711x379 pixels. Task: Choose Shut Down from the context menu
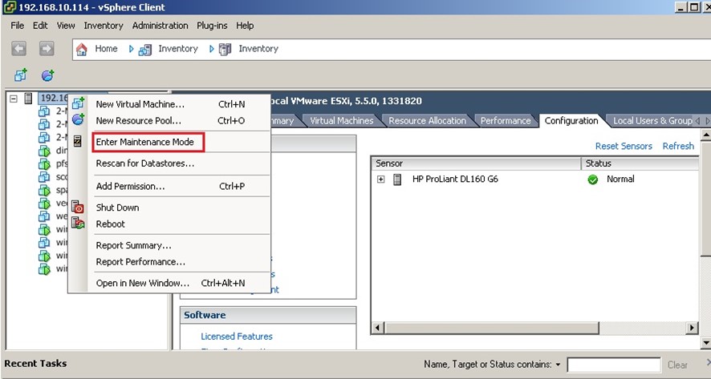tap(169, 208)
